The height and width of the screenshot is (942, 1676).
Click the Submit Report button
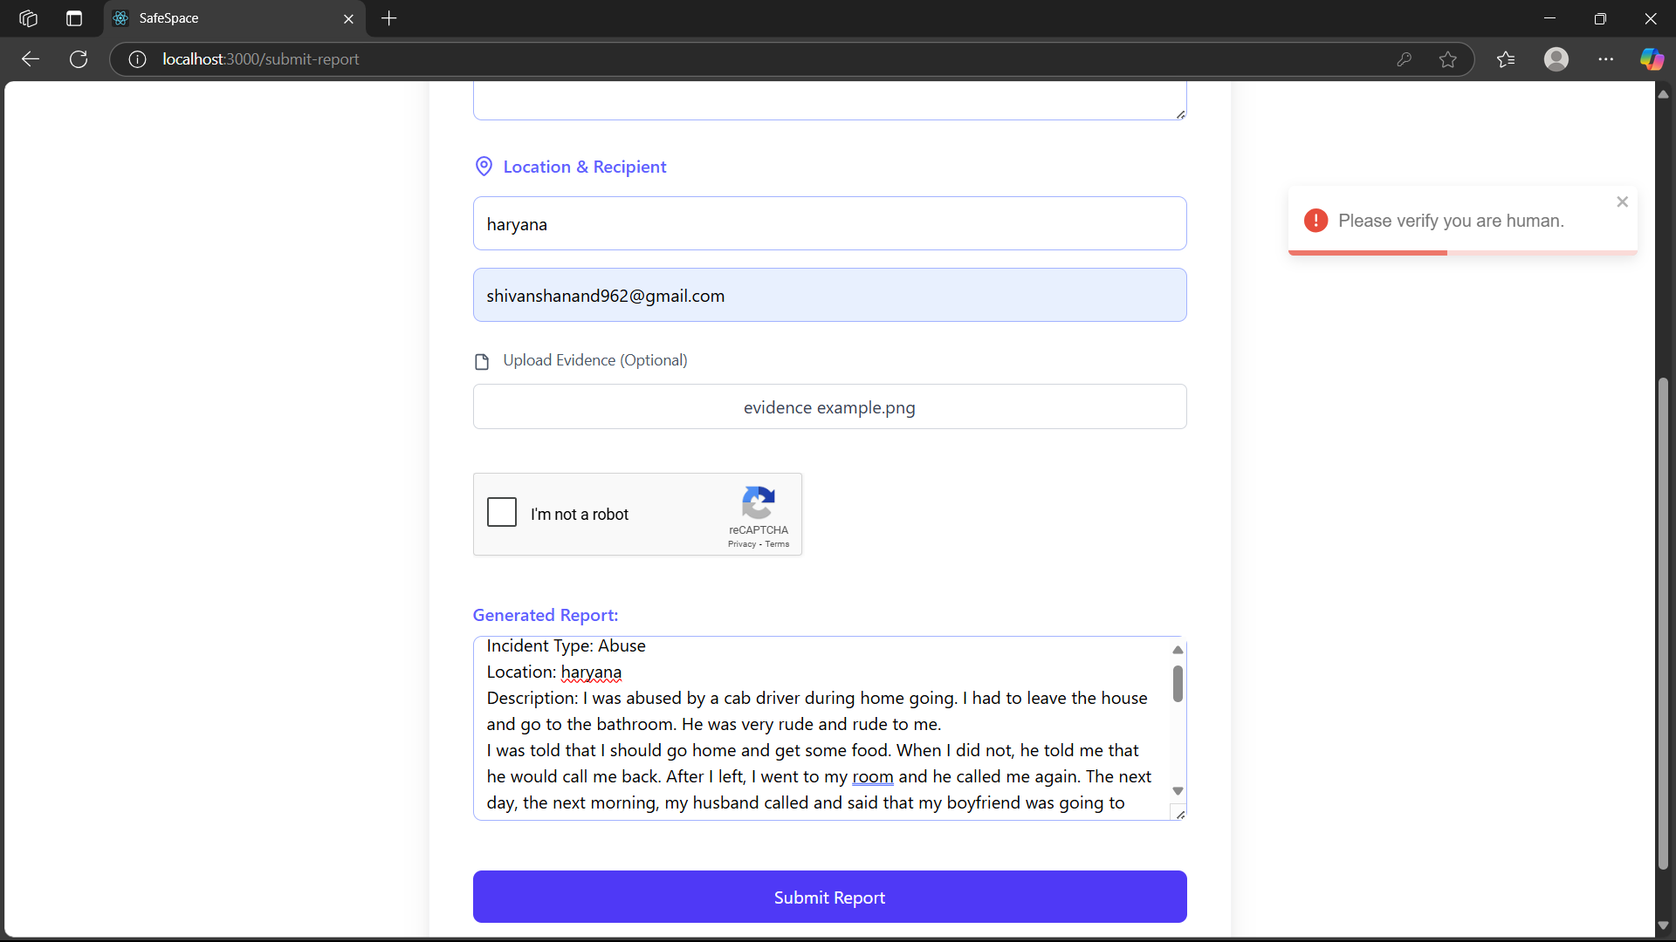(x=829, y=897)
